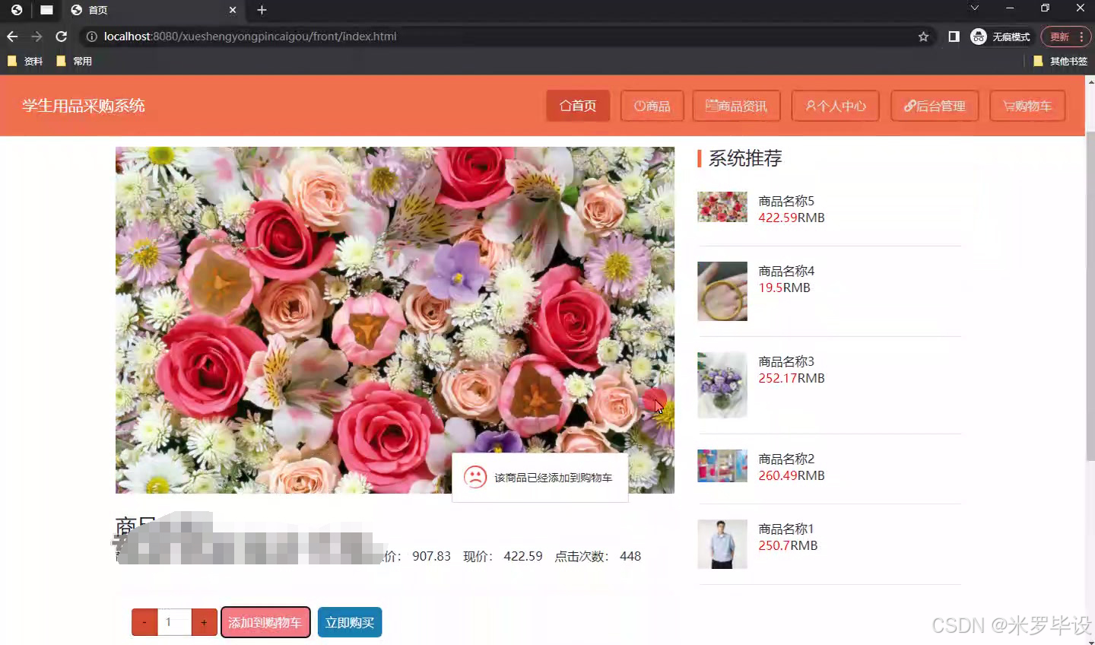Click the browser refresh icon
The width and height of the screenshot is (1095, 645).
(x=61, y=36)
